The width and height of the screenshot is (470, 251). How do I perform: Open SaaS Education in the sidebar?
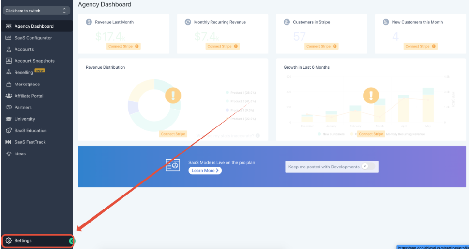tap(30, 131)
